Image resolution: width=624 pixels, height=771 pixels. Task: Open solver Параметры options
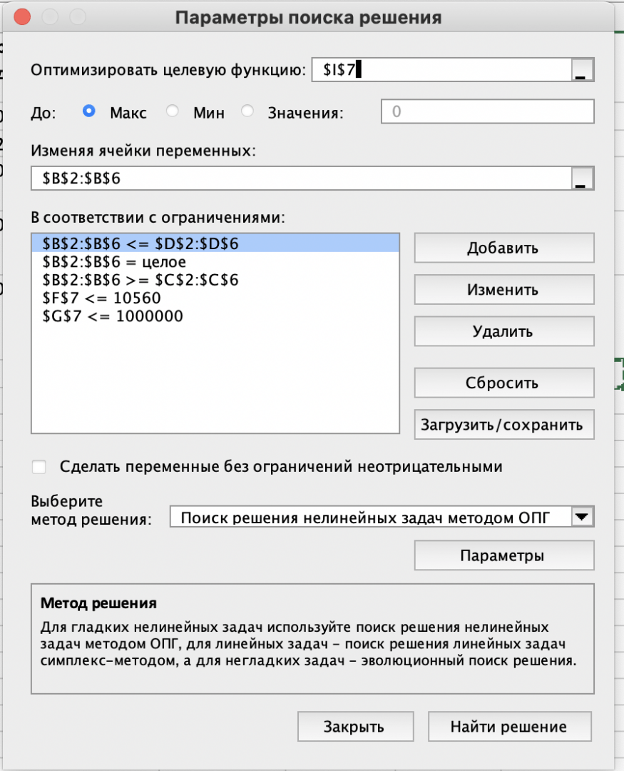[x=504, y=555]
